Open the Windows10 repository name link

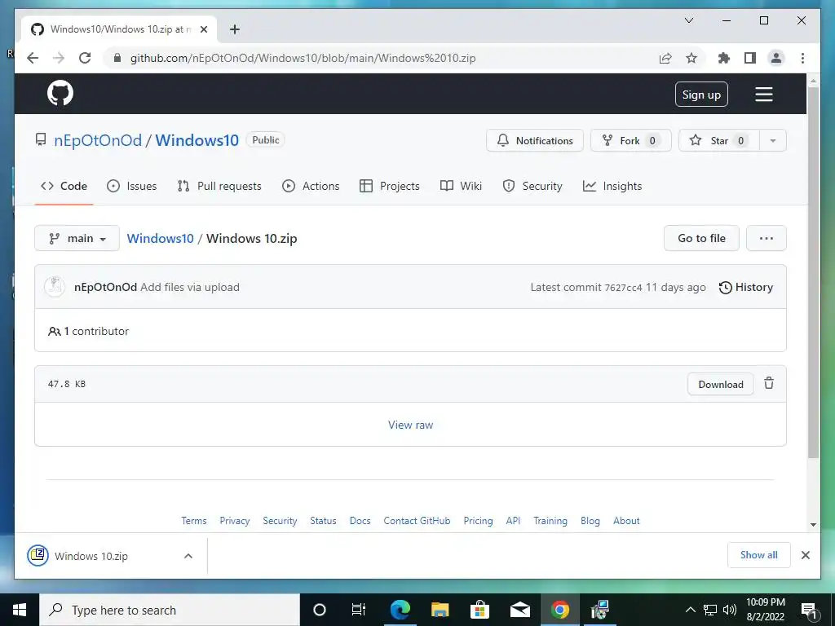click(197, 140)
